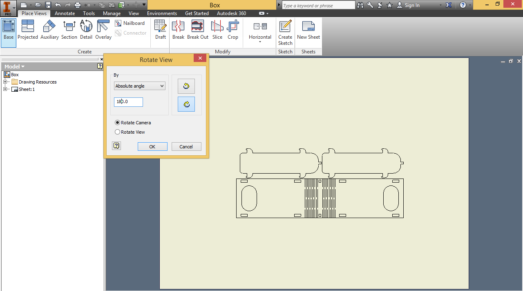Open the Section view tool
Screen dimensions: 523x291
[69, 31]
